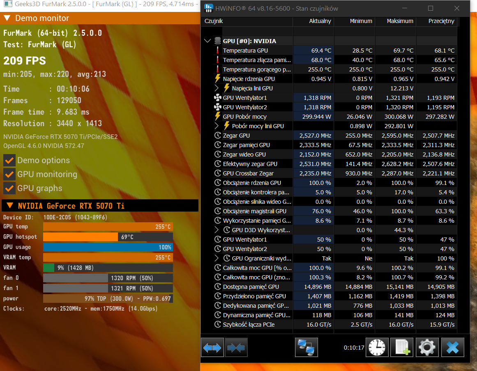Click the fan icon of GPU Wentylator2 RPM row

(x=217, y=107)
